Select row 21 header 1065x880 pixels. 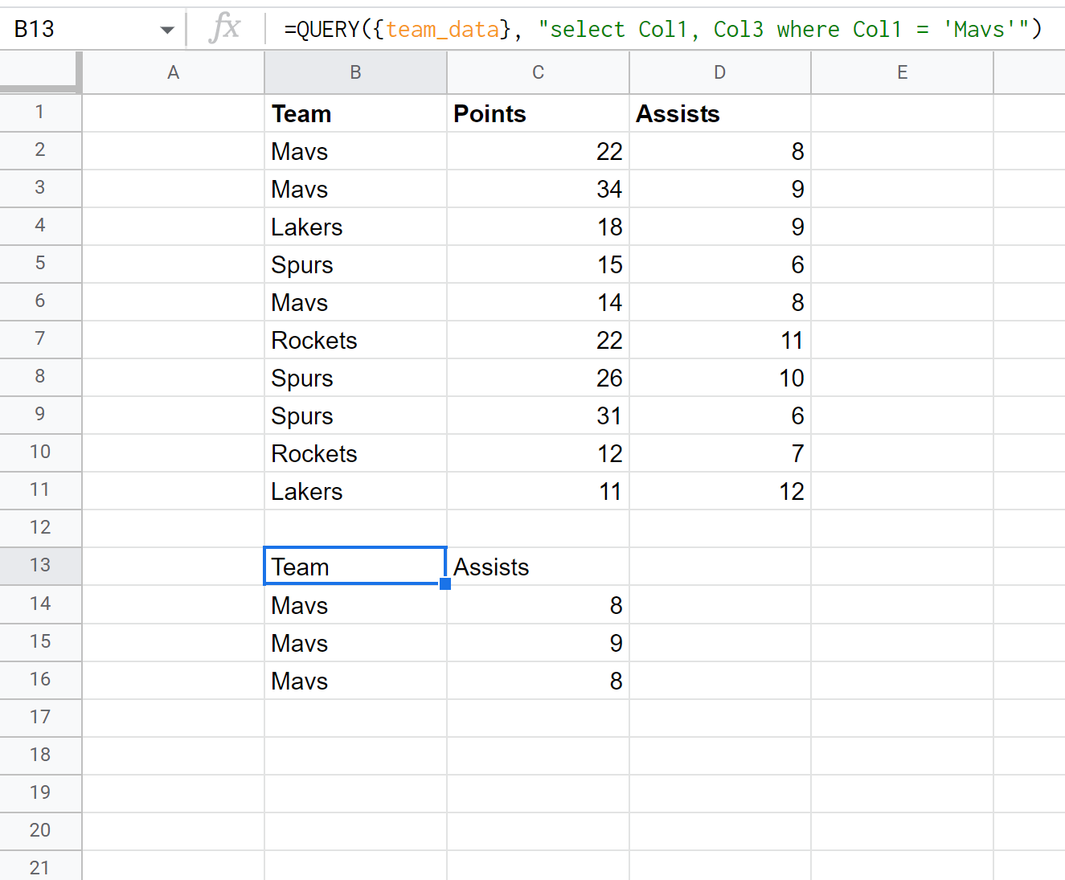40,867
